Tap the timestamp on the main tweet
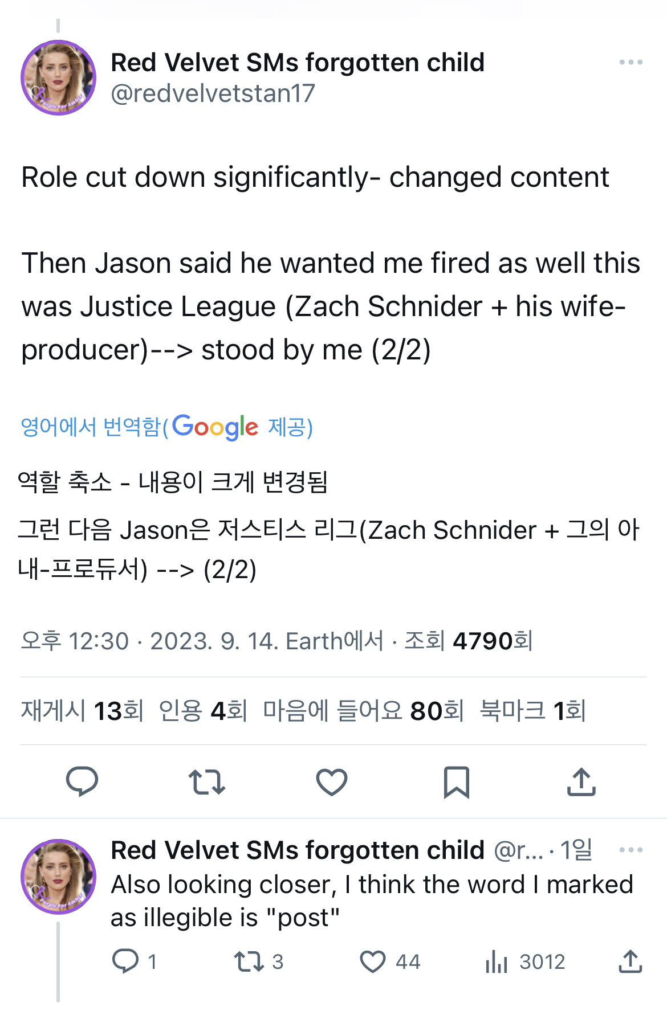667x1011 pixels. 202,641
